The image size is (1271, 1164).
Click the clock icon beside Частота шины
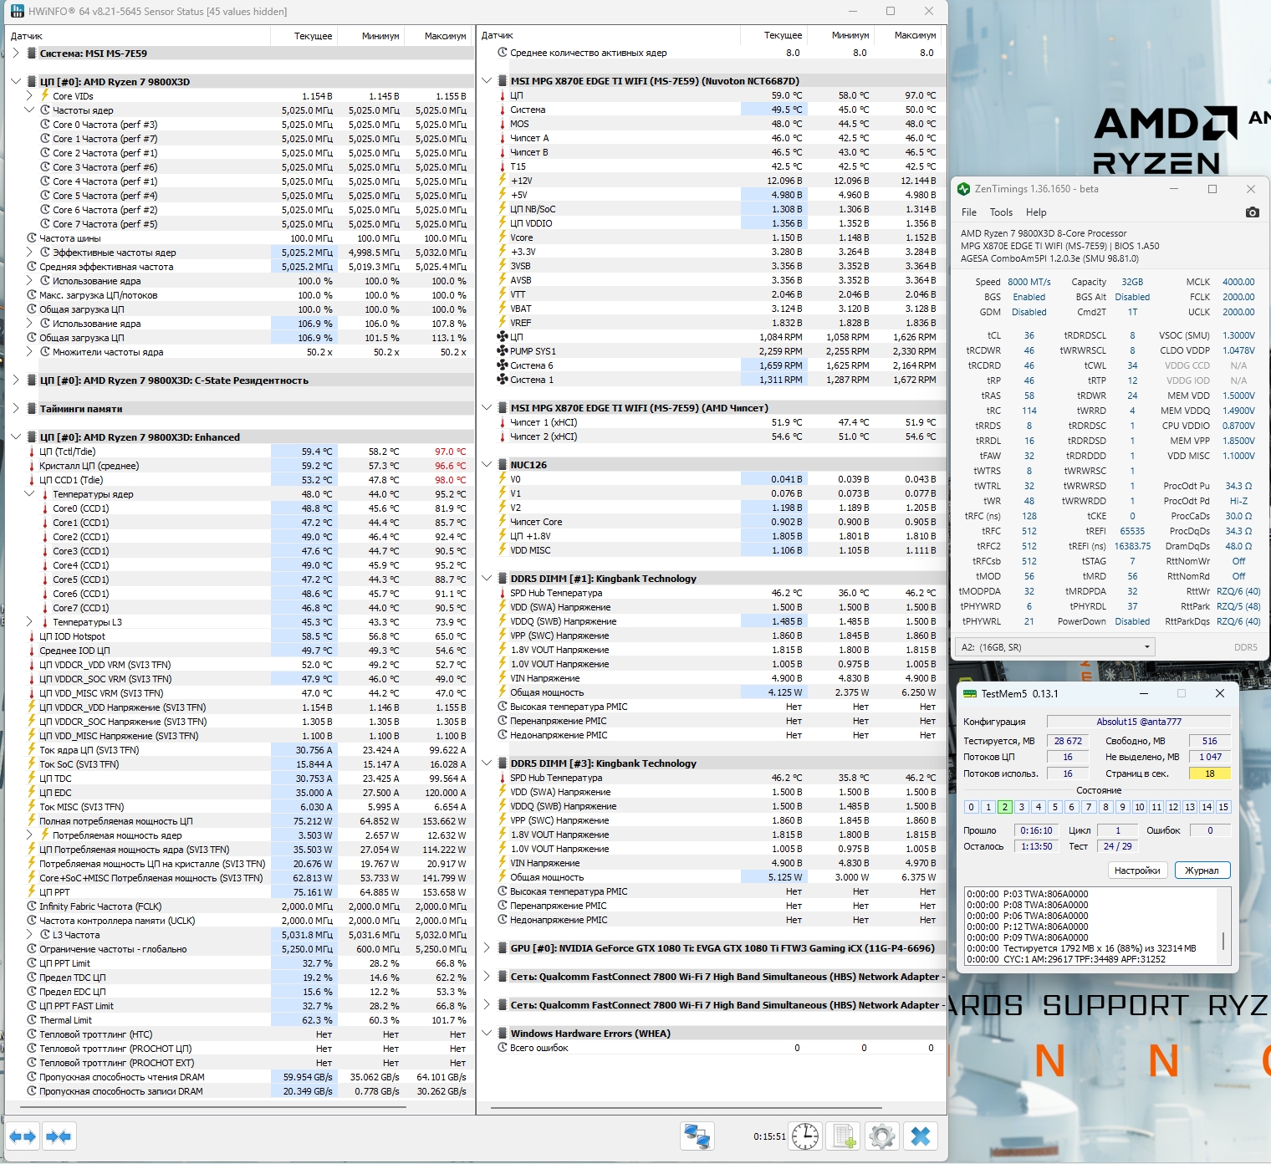(x=33, y=238)
